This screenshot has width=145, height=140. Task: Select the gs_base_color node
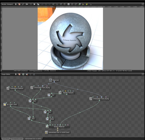tap(11, 105)
